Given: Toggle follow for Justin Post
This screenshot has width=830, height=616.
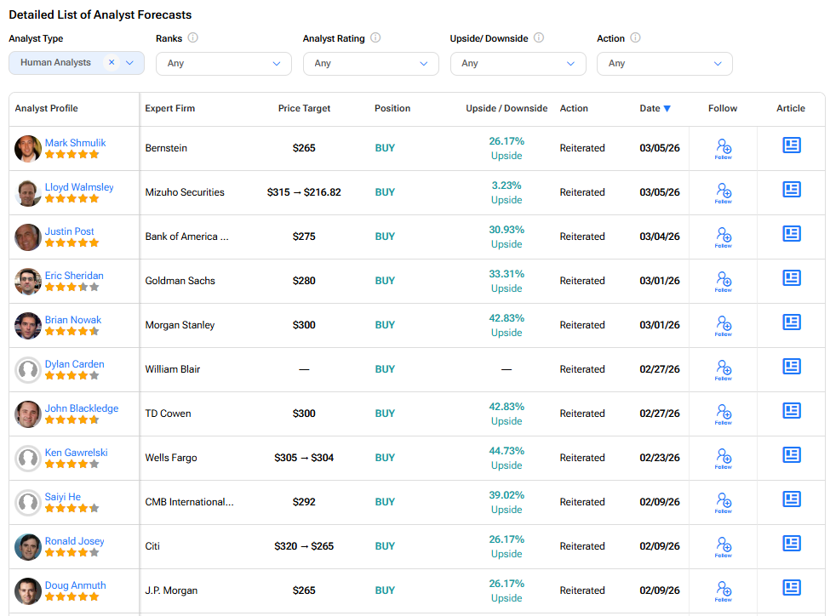Looking at the screenshot, I should (723, 237).
